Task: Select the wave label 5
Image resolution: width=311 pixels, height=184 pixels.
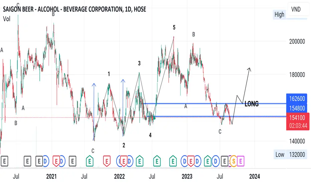Action: (x=174, y=27)
